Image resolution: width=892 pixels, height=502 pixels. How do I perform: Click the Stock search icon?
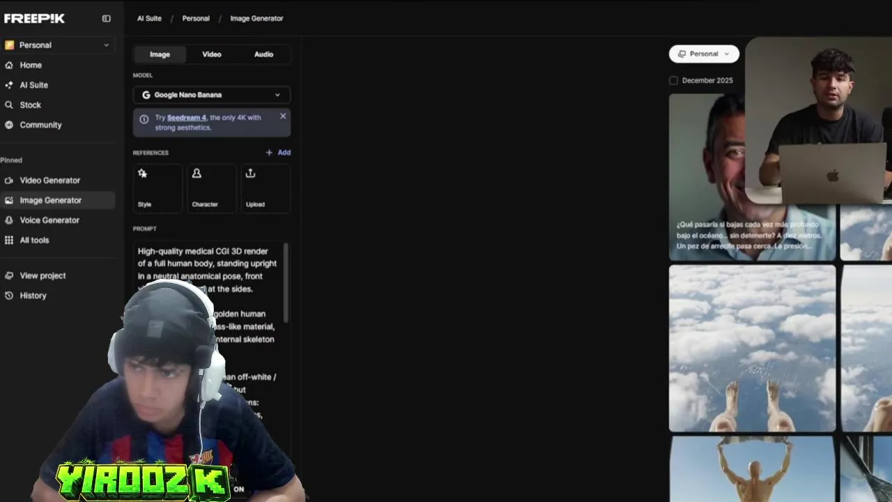coord(9,105)
